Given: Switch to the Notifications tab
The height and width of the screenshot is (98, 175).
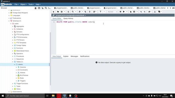Looking at the screenshot, I should tap(85, 56).
